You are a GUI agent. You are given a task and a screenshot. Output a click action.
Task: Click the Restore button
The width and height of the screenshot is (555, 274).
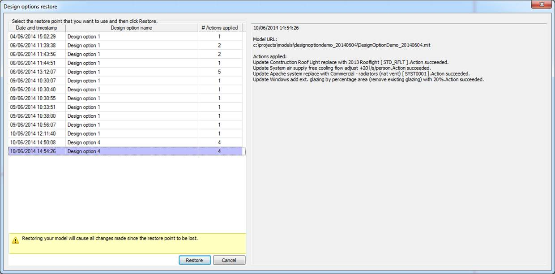194,260
